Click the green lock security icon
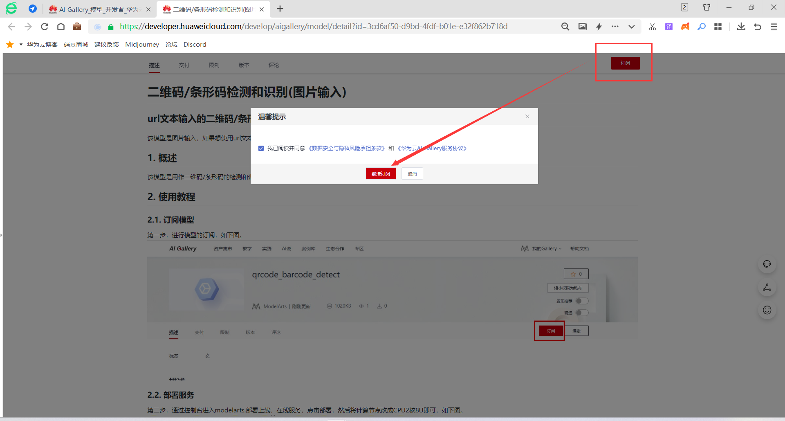Screen dimensions: 785x421 (110, 27)
